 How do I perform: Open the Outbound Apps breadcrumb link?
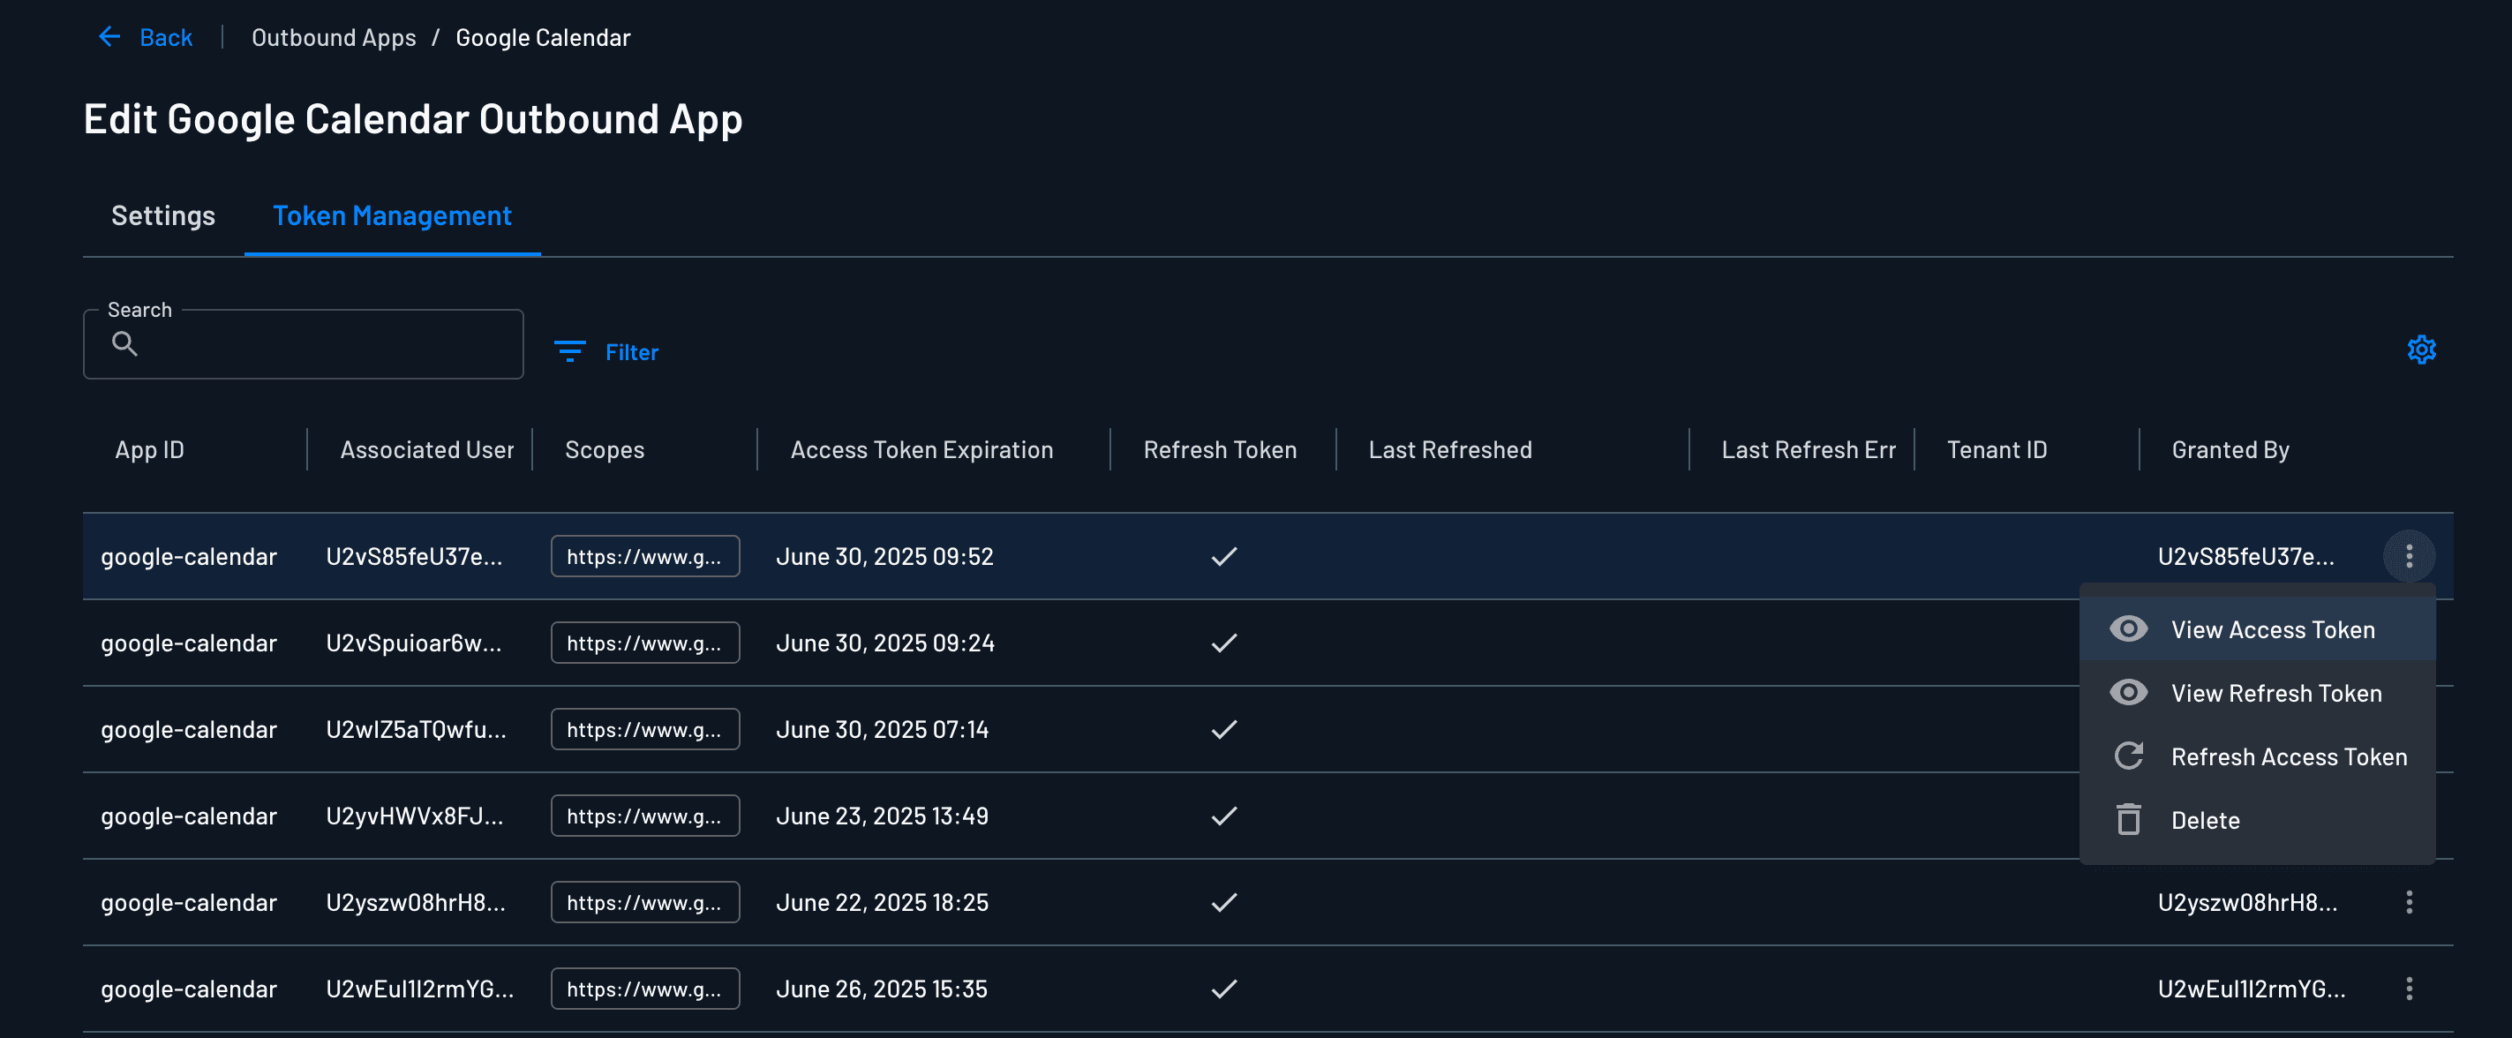coord(334,37)
